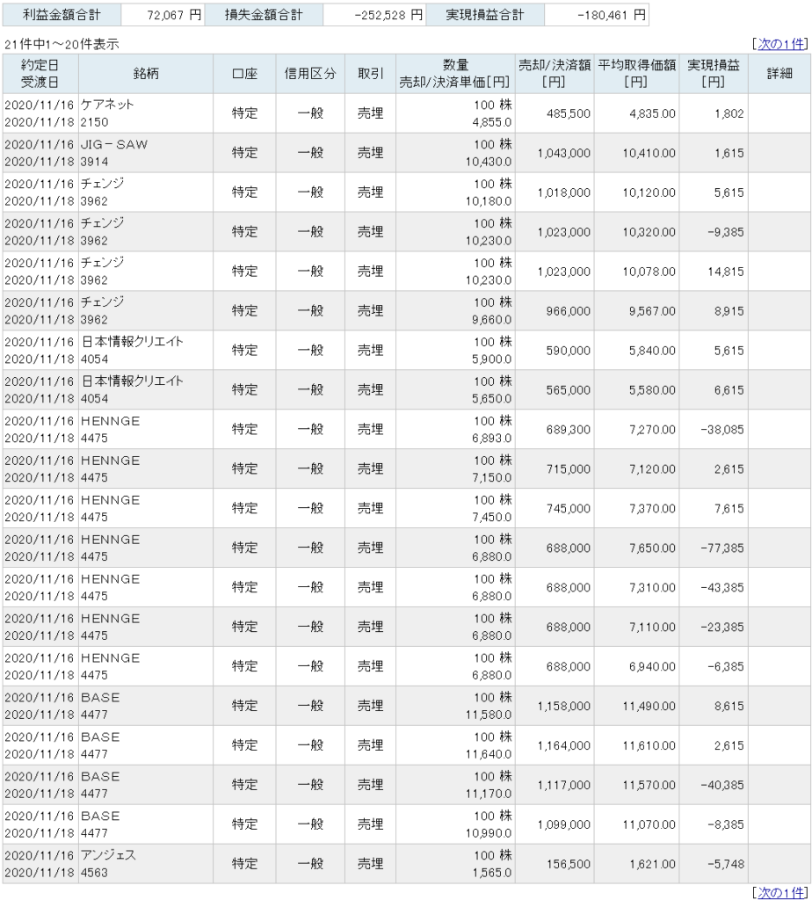The height and width of the screenshot is (900, 812).
Task: Click the 156,500 sale amount
Action: click(568, 864)
